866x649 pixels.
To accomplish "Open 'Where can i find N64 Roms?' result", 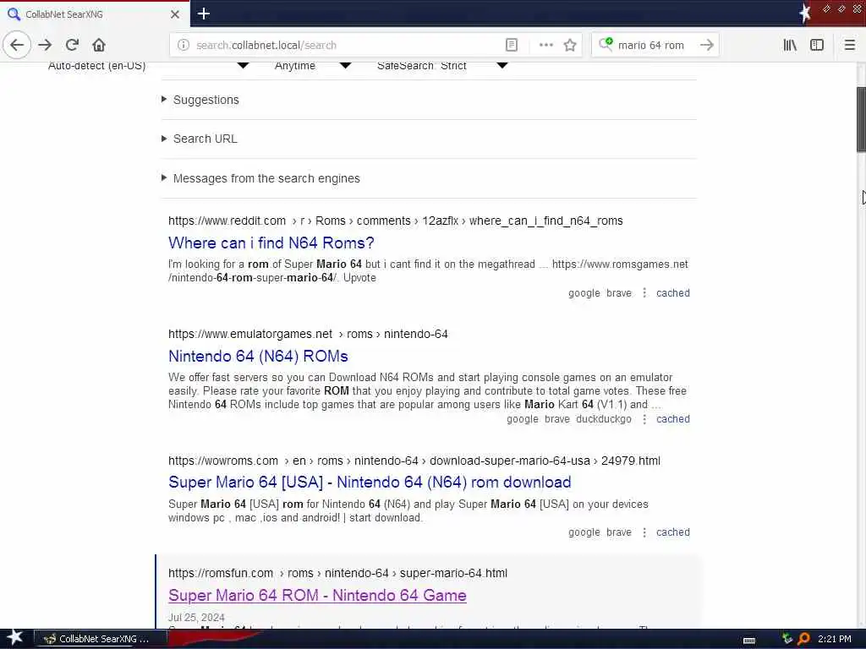I will coord(271,243).
